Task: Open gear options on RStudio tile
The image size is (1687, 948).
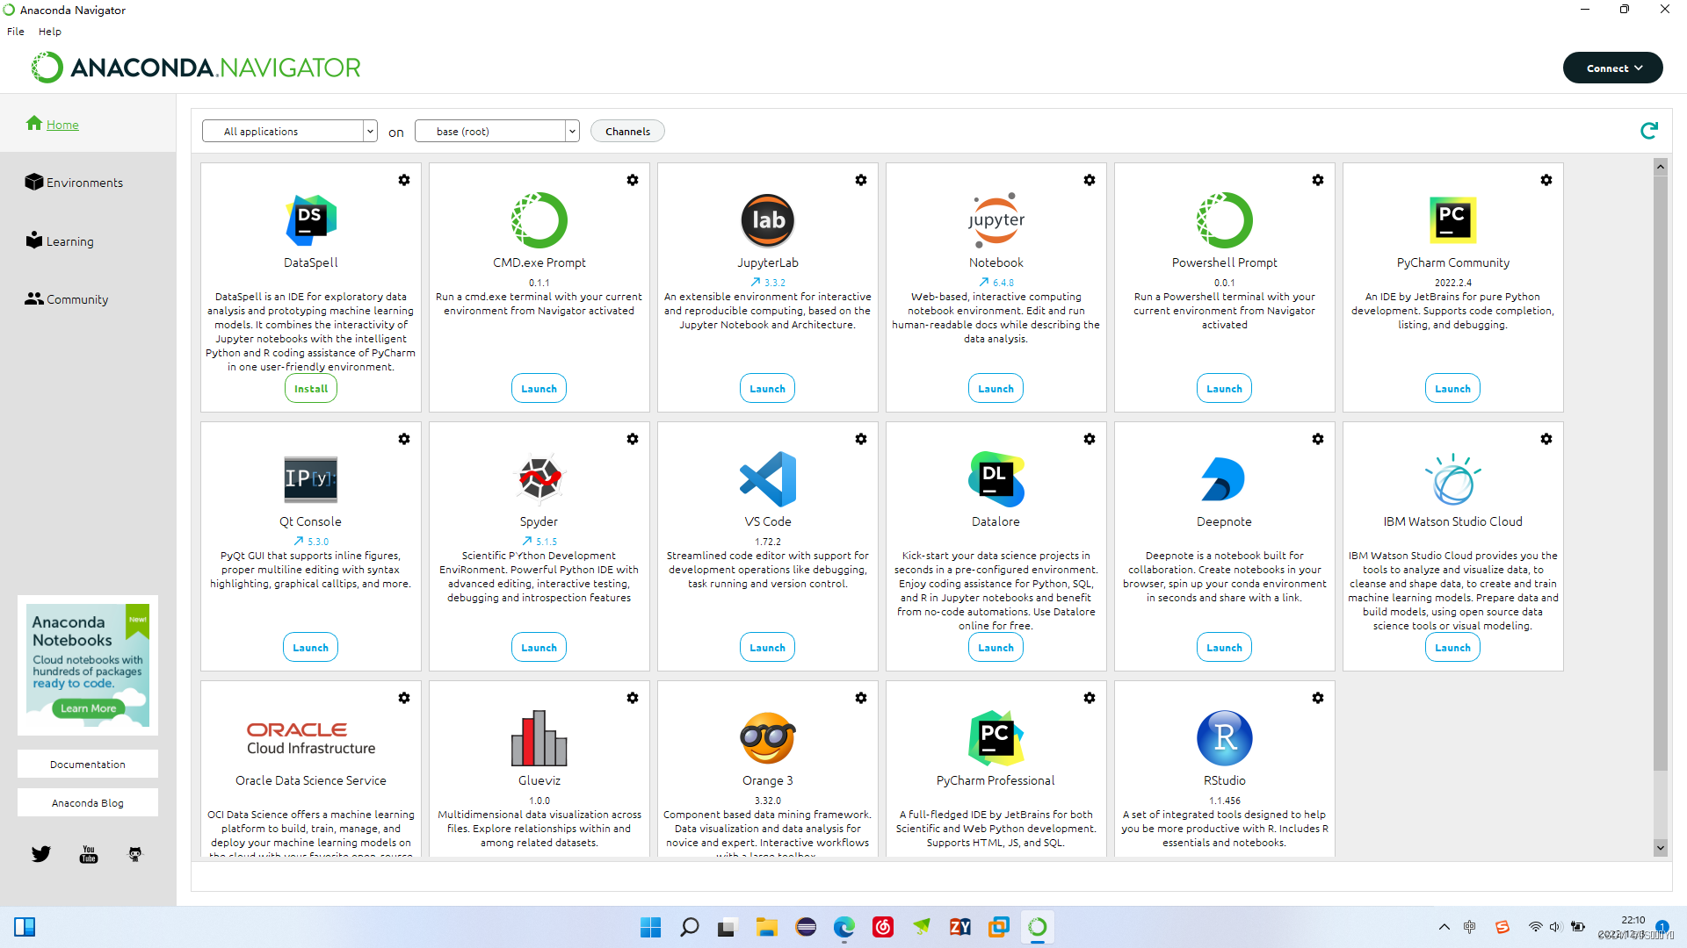Action: pos(1318,698)
